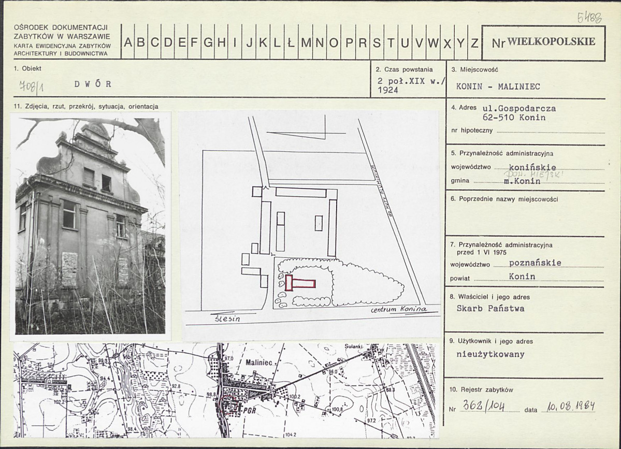
Task: Click 'Maliniec' name on map
Action: point(259,363)
